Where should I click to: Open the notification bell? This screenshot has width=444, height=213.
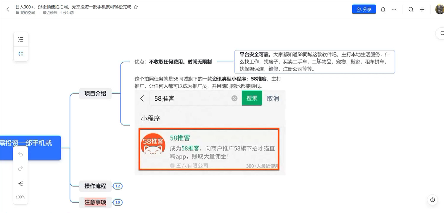click(383, 9)
